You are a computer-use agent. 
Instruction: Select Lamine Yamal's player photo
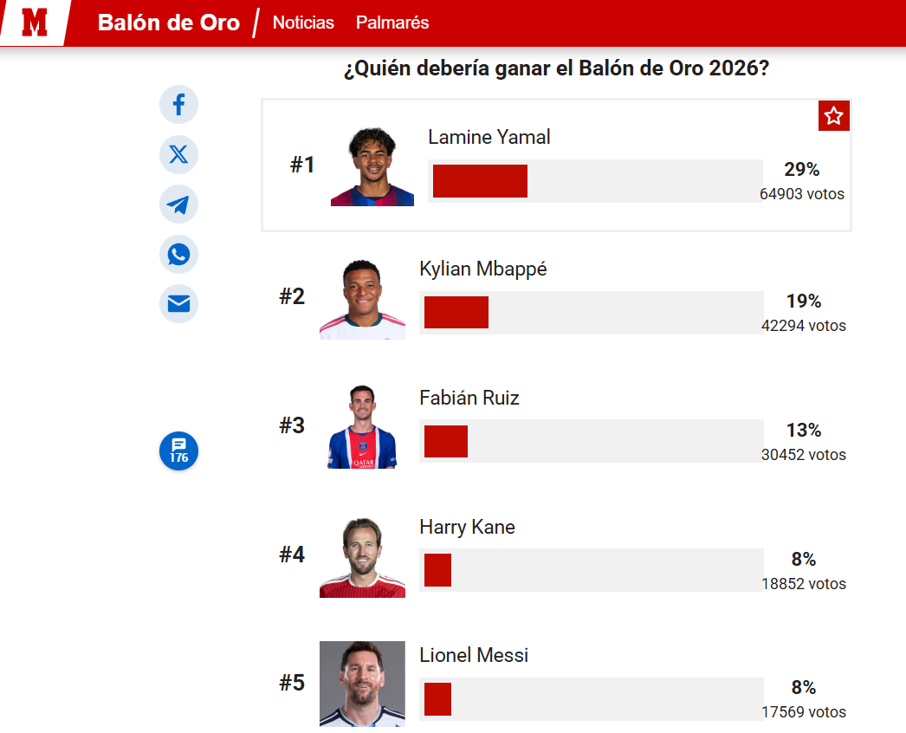(372, 165)
